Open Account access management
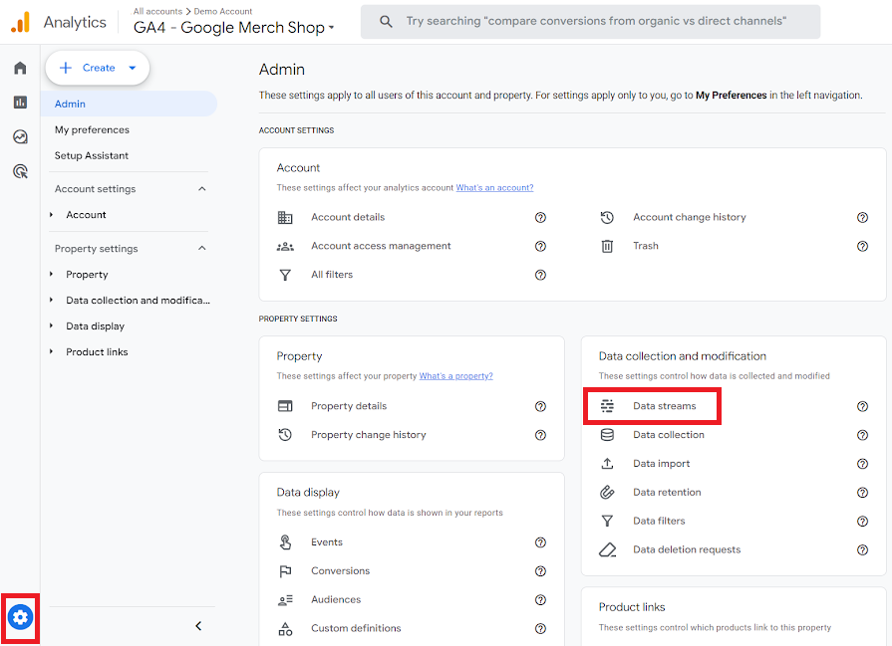The width and height of the screenshot is (892, 646). tap(381, 246)
